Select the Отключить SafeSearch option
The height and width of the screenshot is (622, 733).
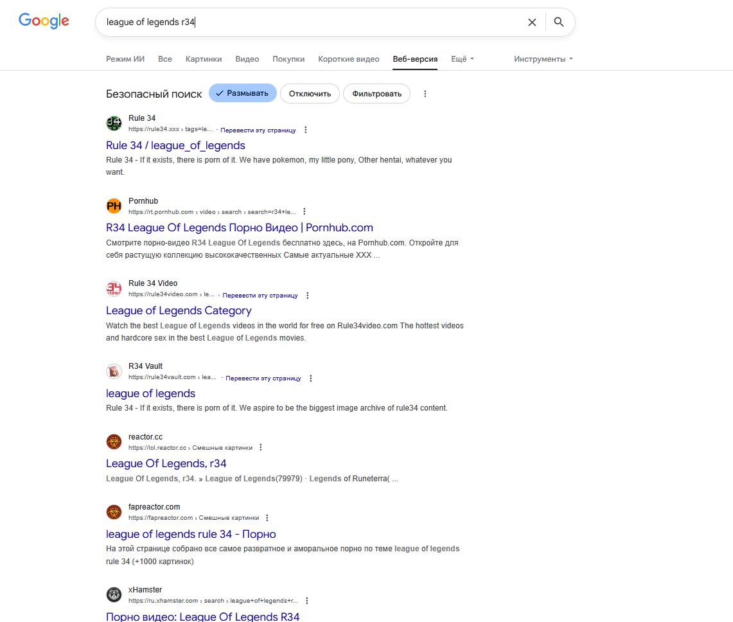coord(310,94)
